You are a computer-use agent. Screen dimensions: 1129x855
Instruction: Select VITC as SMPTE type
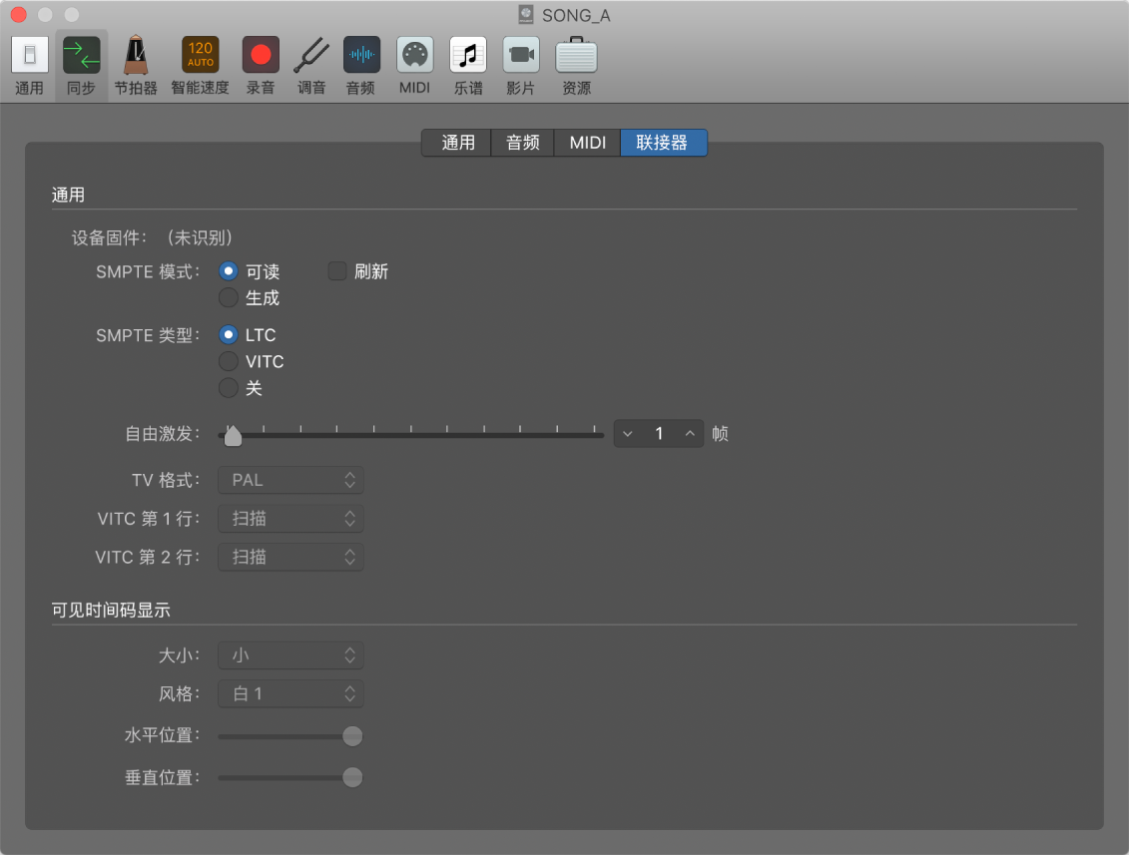pyautogui.click(x=229, y=361)
